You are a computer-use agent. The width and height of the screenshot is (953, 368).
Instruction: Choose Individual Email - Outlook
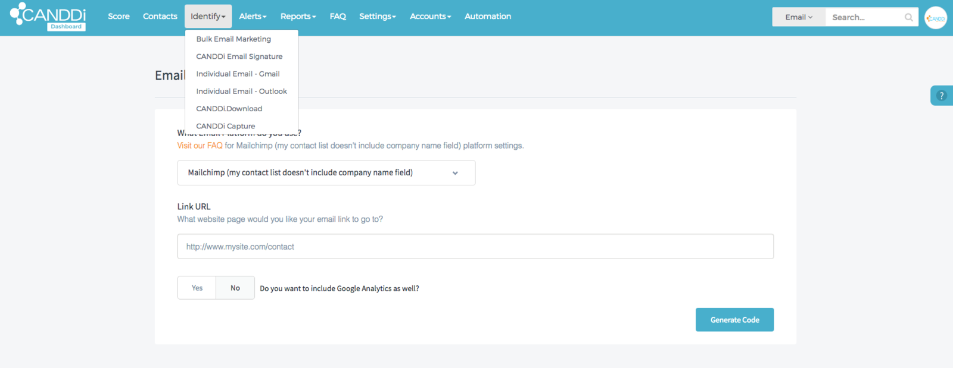click(241, 91)
